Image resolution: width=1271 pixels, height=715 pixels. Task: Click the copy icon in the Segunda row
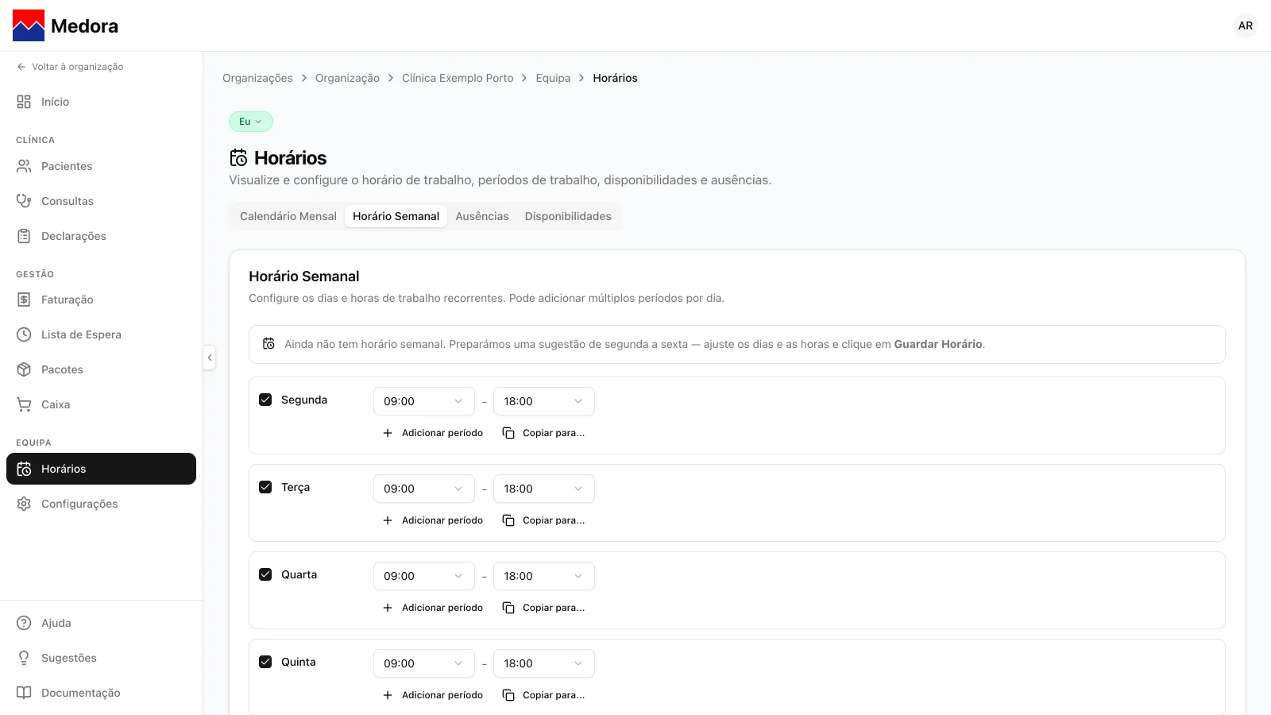[x=508, y=433]
